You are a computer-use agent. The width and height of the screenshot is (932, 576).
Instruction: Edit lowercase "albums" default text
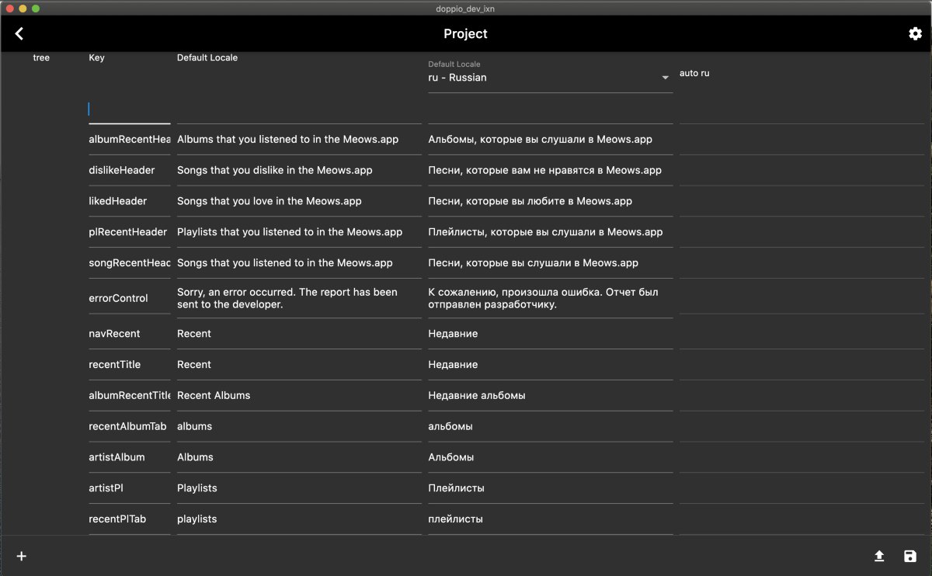pyautogui.click(x=299, y=427)
